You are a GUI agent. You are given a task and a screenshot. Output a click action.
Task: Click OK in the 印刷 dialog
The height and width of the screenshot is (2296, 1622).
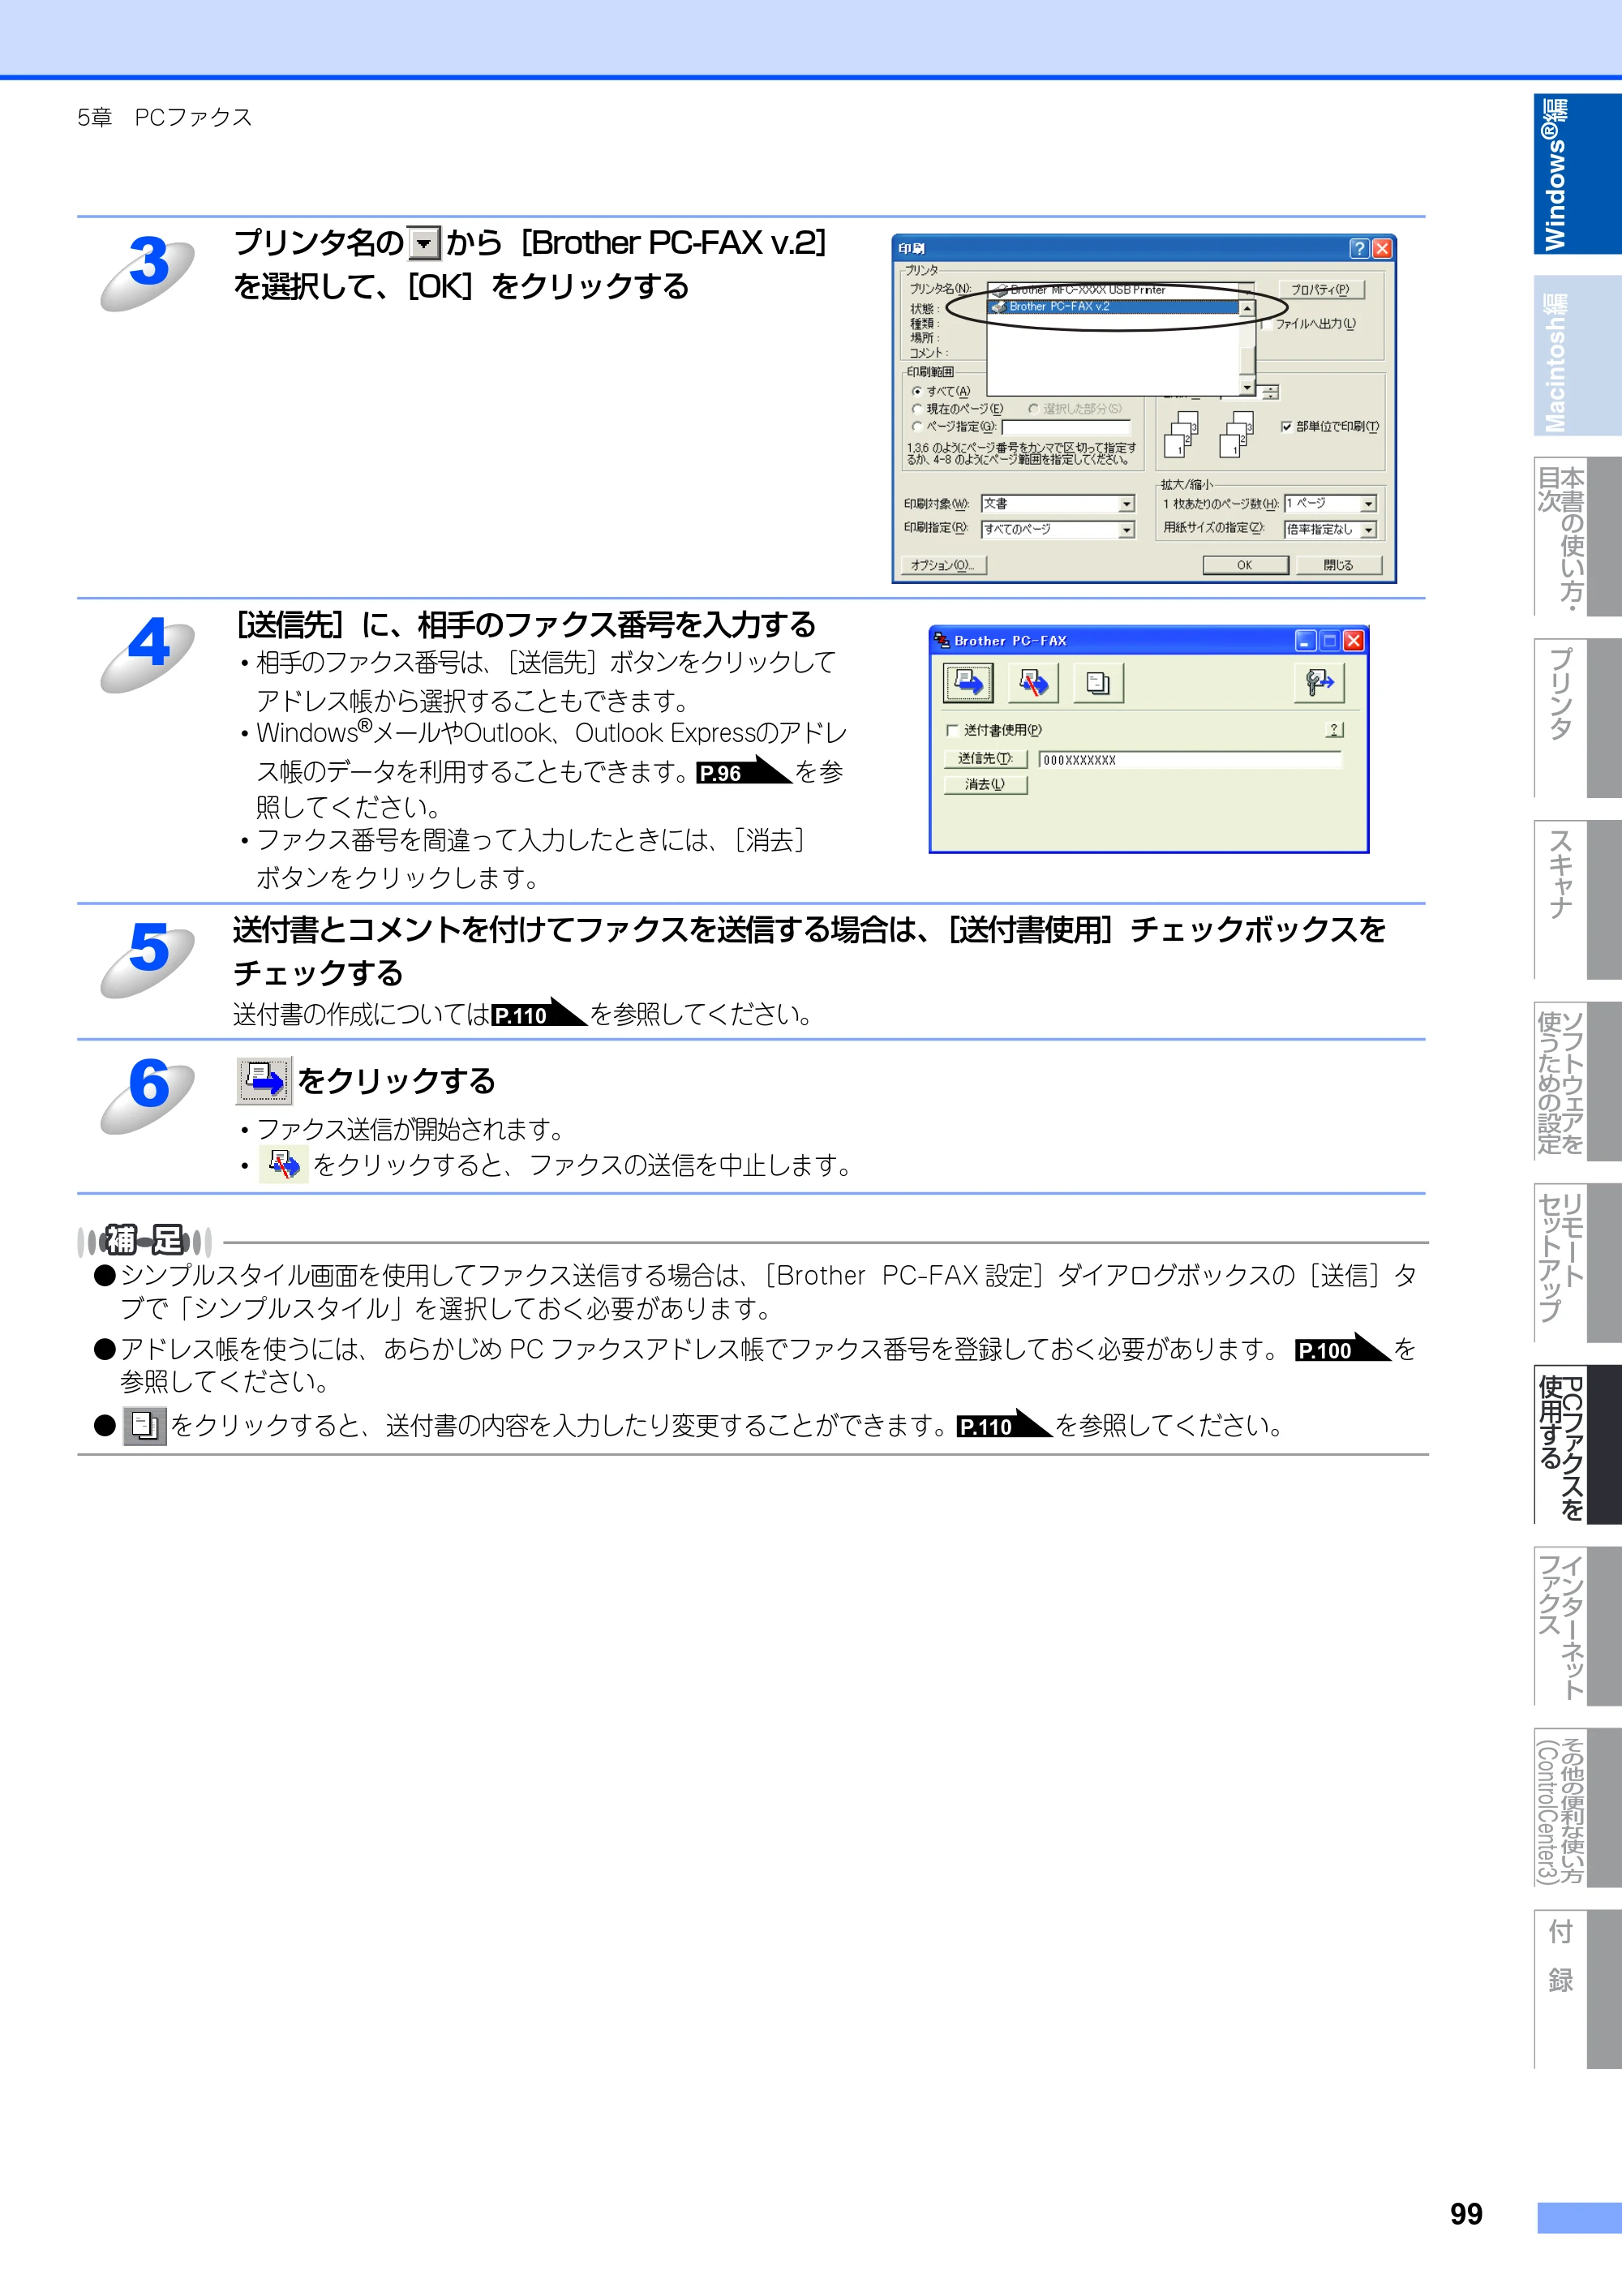(1244, 565)
